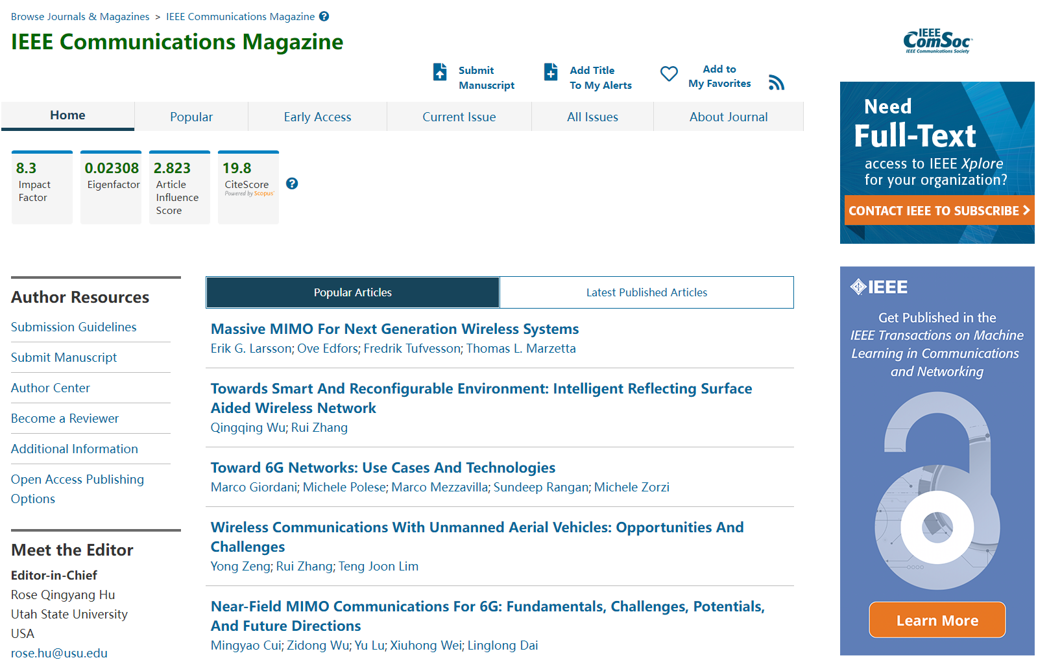Click the Add Title alert document icon
The width and height of the screenshot is (1049, 660).
click(551, 71)
